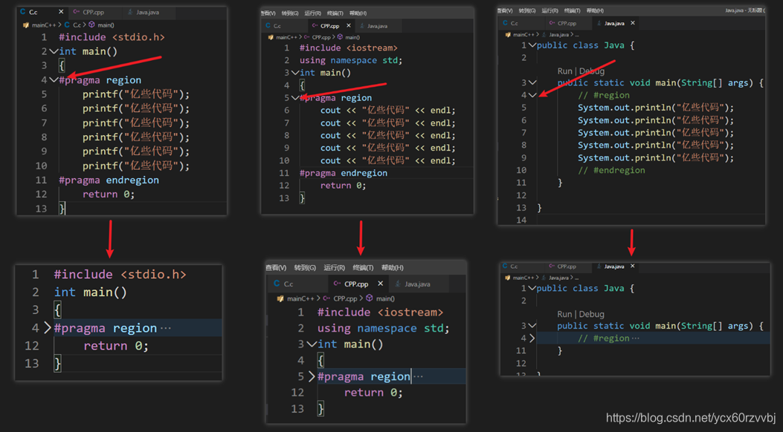Click the main() symbol icon in the breadcrumb
This screenshot has height=432, width=783.
tap(92, 24)
